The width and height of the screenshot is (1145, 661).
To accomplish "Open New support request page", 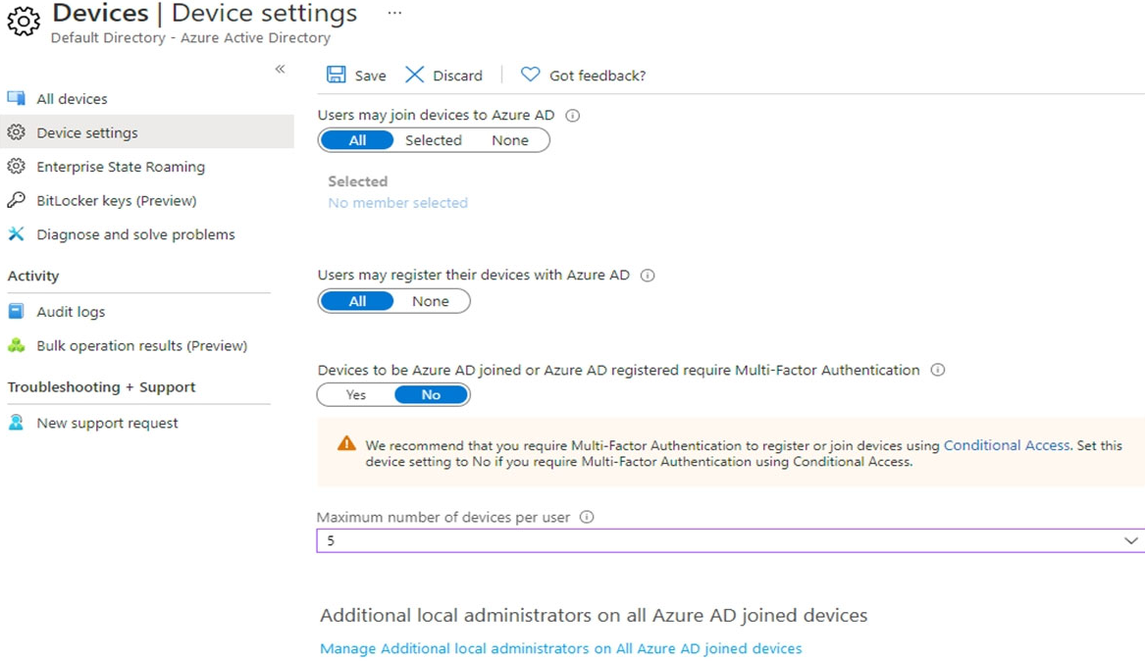I will 107,423.
